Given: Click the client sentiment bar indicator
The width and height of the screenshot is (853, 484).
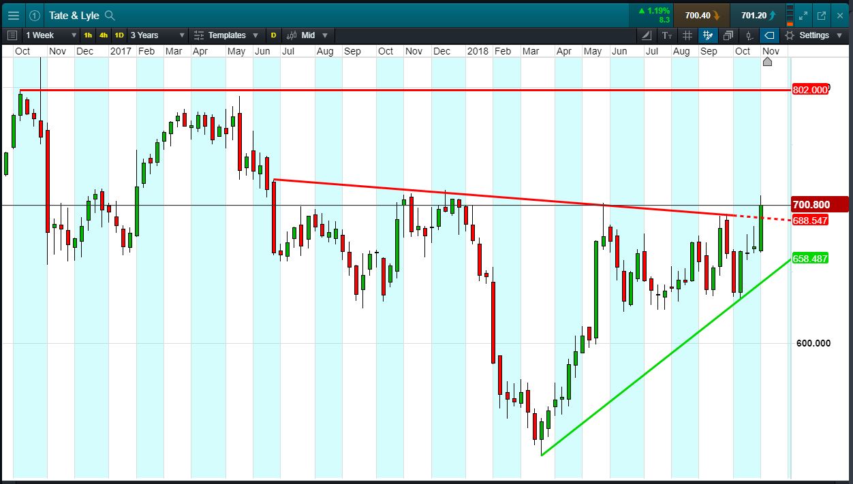Looking at the screenshot, I should point(790,15).
